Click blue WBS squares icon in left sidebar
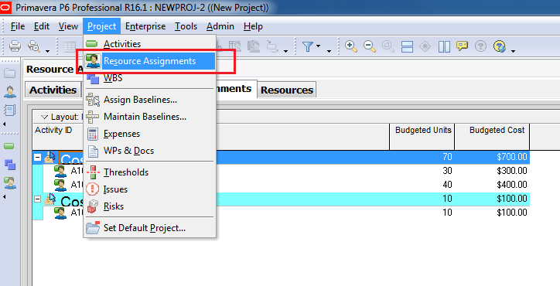Viewport: 560px width, 286px height. tap(9, 165)
